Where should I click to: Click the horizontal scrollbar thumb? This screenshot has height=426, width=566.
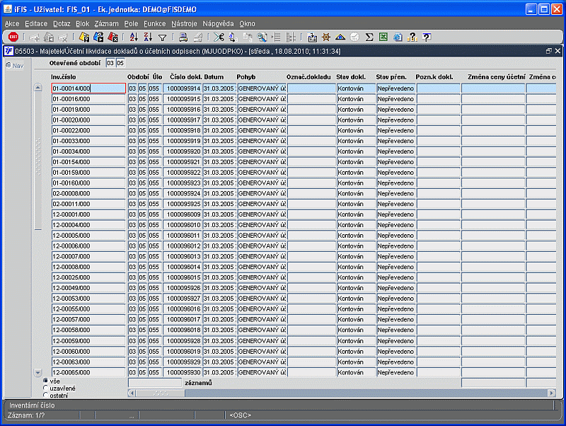(x=161, y=393)
